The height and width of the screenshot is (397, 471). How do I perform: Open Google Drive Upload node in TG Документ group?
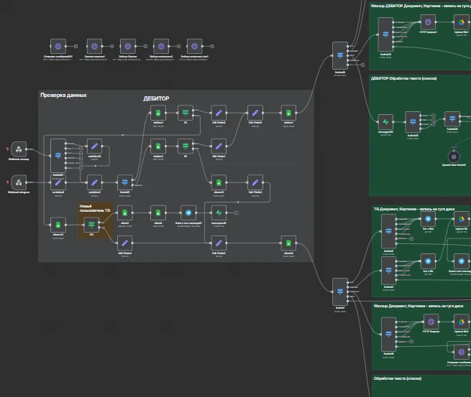point(462,219)
